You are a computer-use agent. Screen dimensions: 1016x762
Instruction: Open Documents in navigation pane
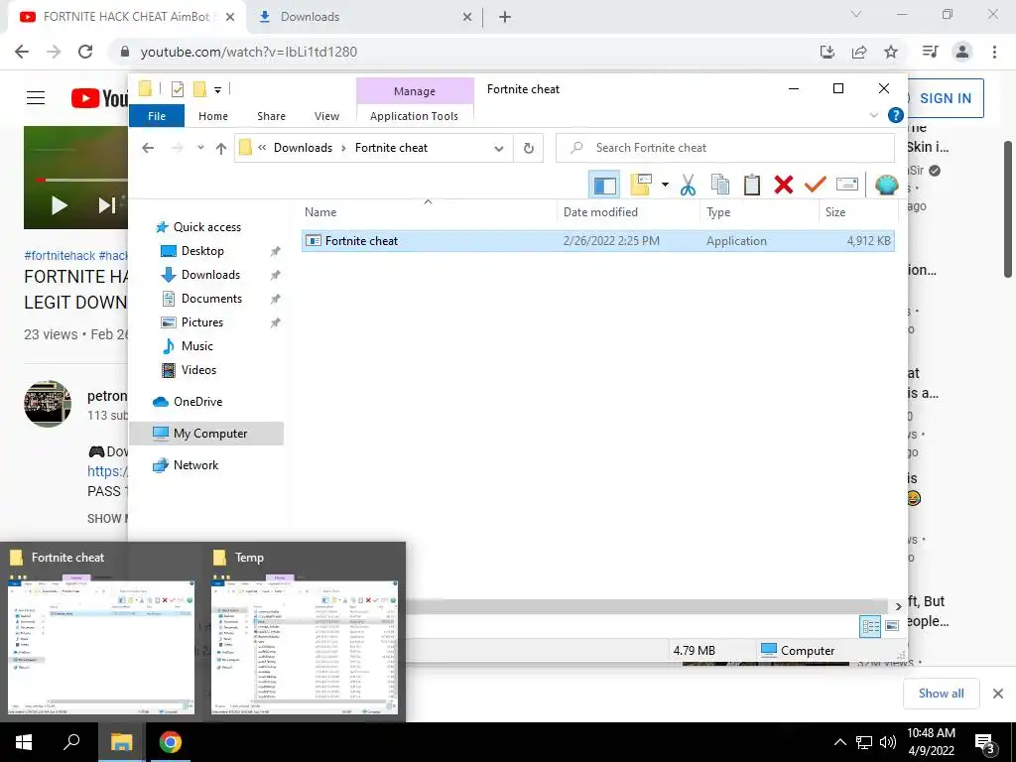tap(211, 299)
